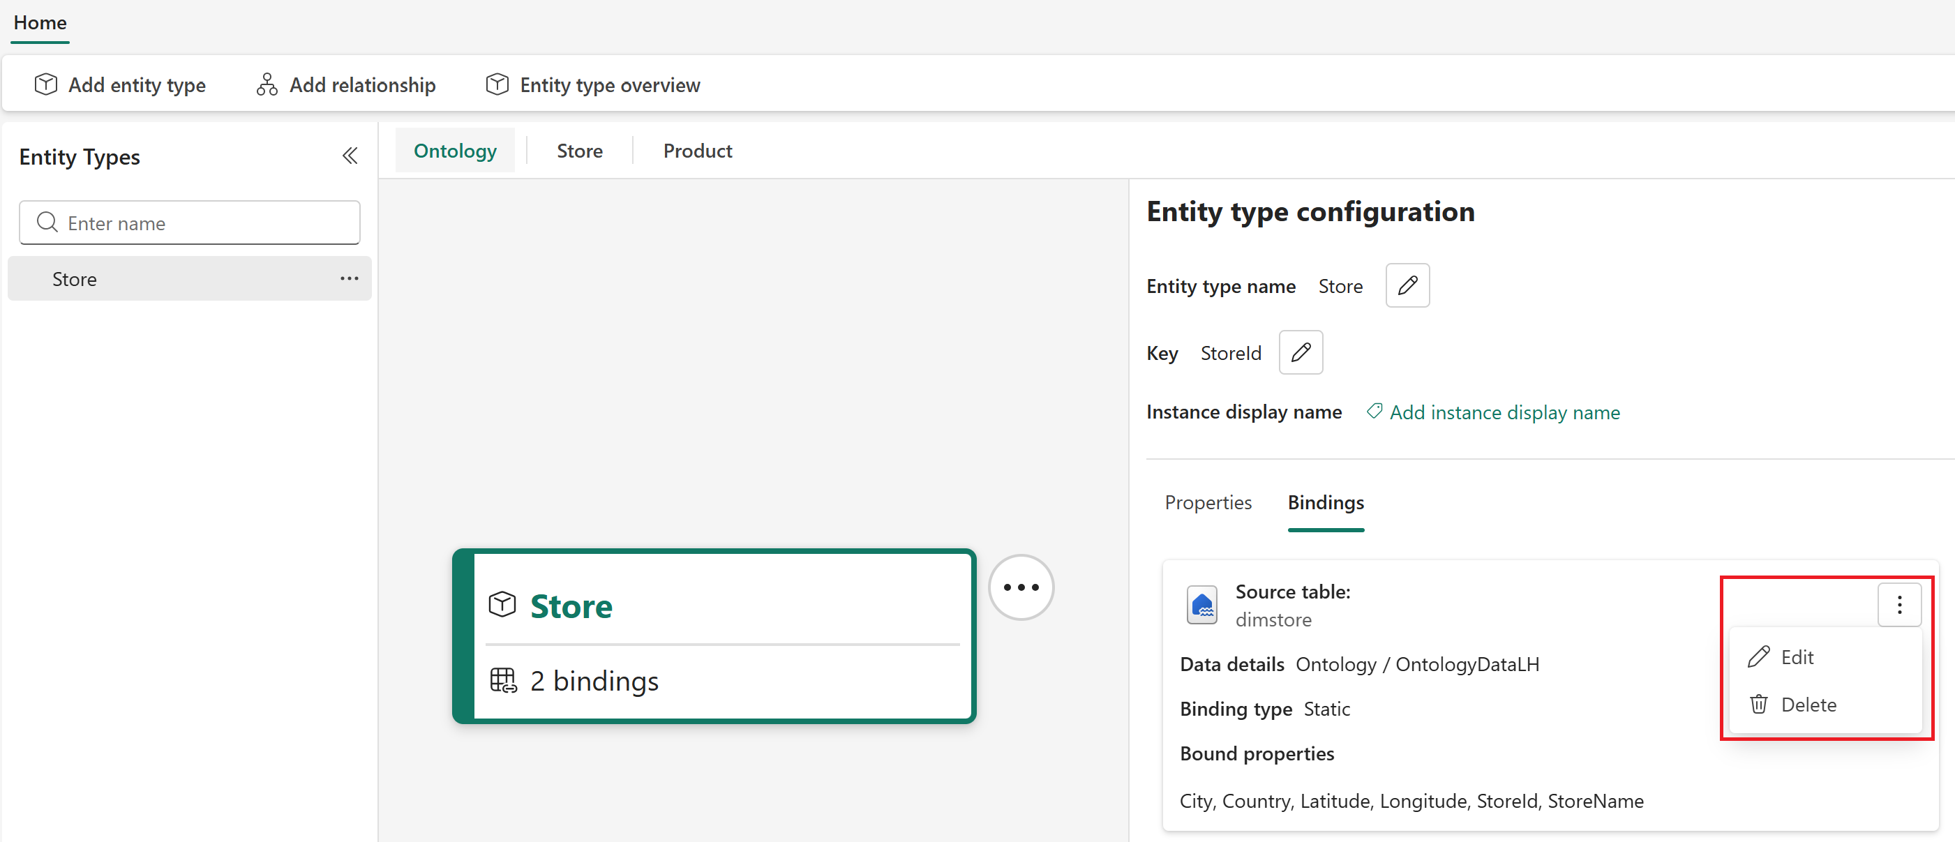Open the binding card three-dot menu
This screenshot has width=1955, height=842.
coord(1901,605)
